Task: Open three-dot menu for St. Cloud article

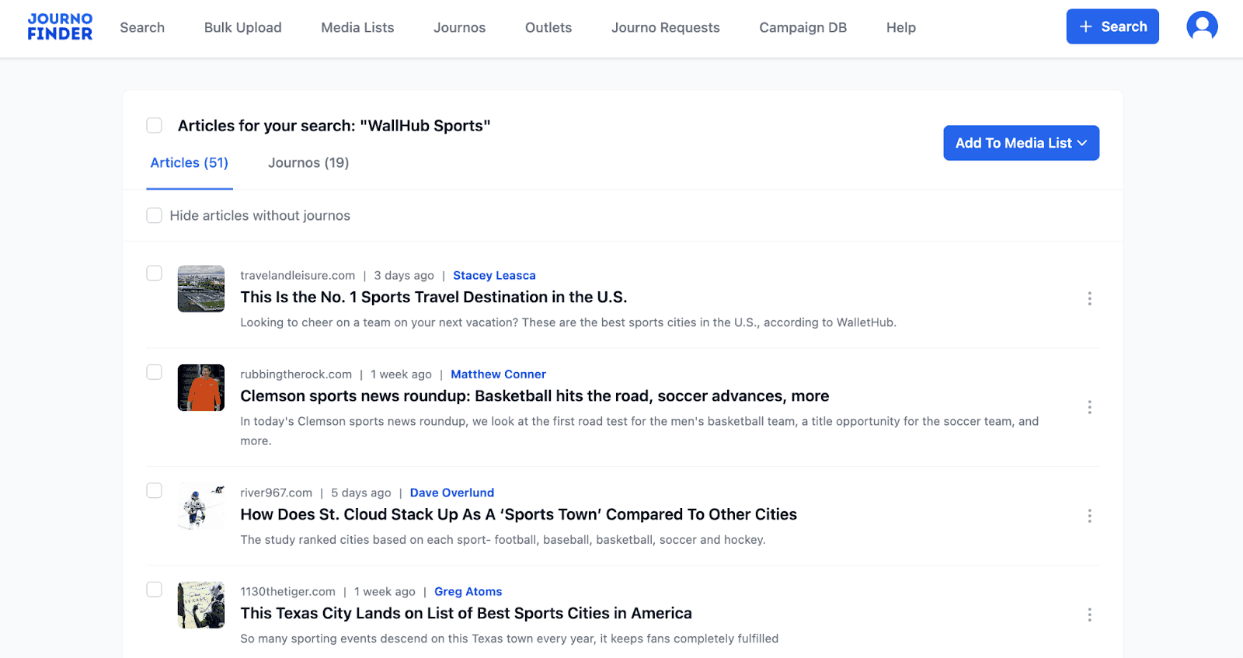Action: (1089, 517)
